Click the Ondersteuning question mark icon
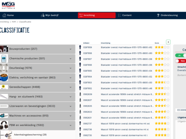Viewport: 186px width, 139px height. [x=158, y=15]
